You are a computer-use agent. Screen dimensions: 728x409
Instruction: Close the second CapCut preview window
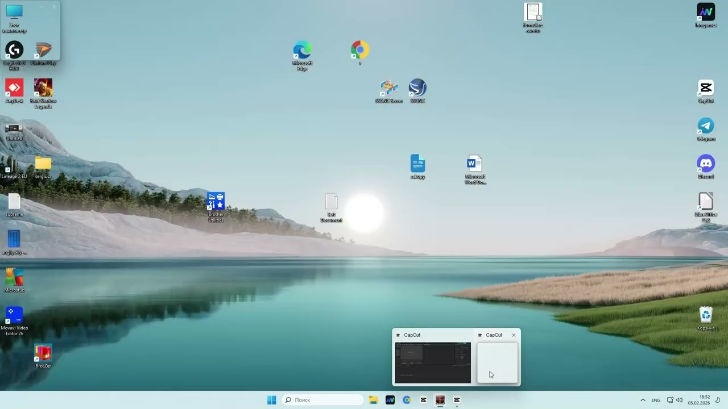tap(514, 335)
